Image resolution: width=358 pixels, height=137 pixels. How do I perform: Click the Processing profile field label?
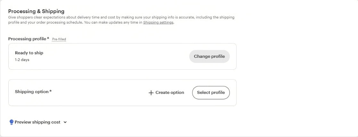(x=27, y=39)
